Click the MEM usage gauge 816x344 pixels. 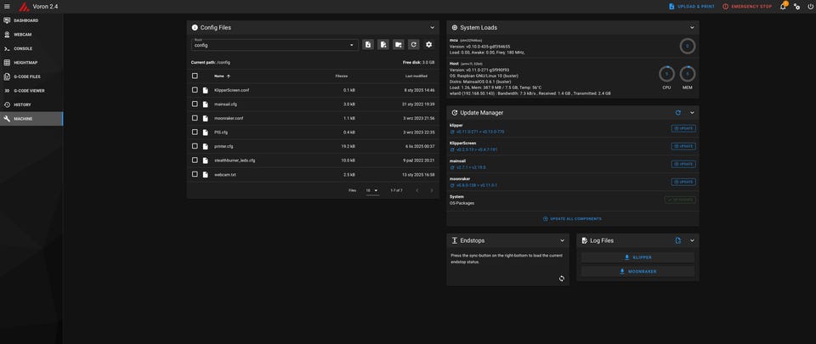[x=688, y=74]
